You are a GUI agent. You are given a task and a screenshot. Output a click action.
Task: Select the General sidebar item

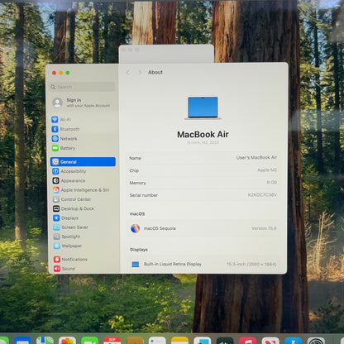coord(83,162)
